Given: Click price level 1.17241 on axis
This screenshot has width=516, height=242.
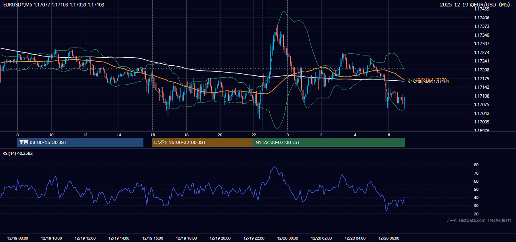Looking at the screenshot, I should 482,61.
